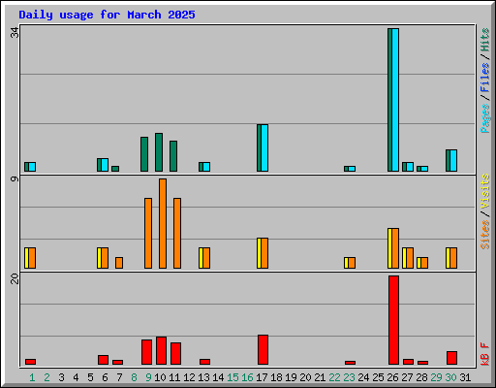
Task: Click the red kB bar for day 6
Action: (x=103, y=360)
